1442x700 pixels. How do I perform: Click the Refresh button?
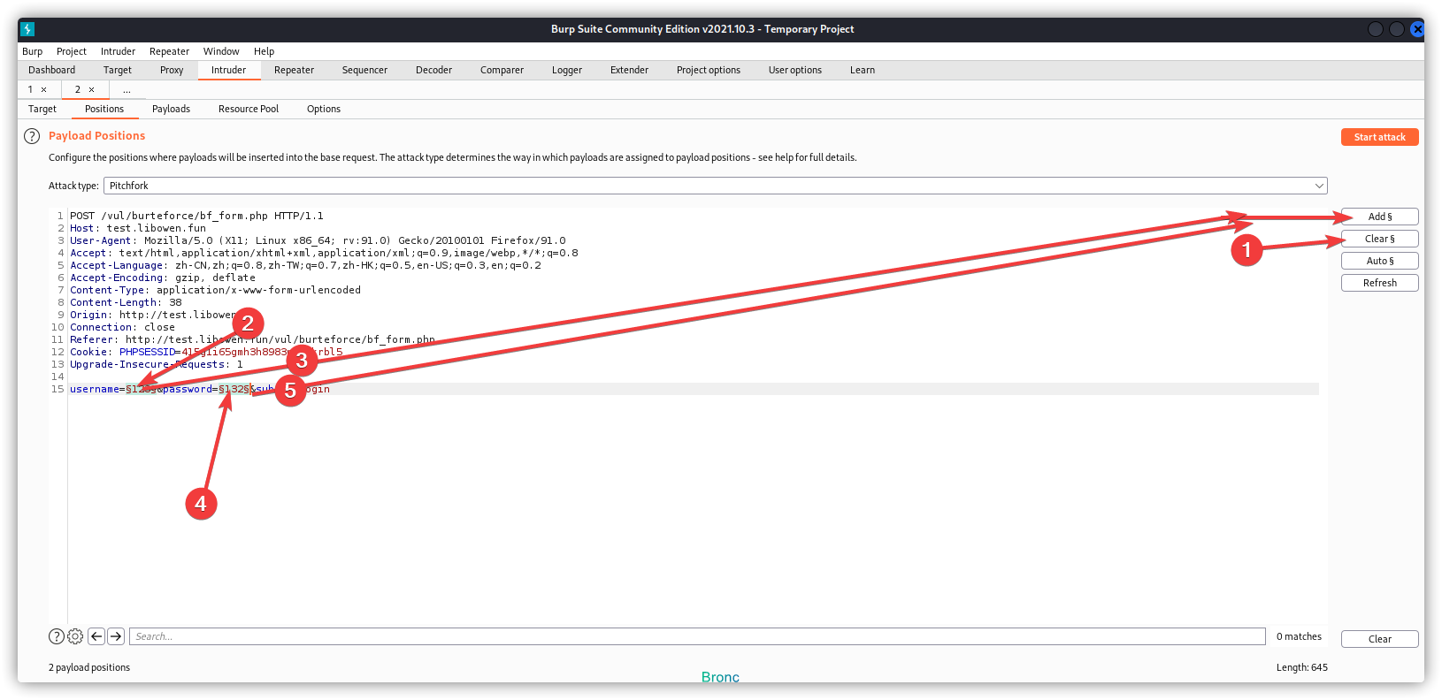tap(1380, 283)
